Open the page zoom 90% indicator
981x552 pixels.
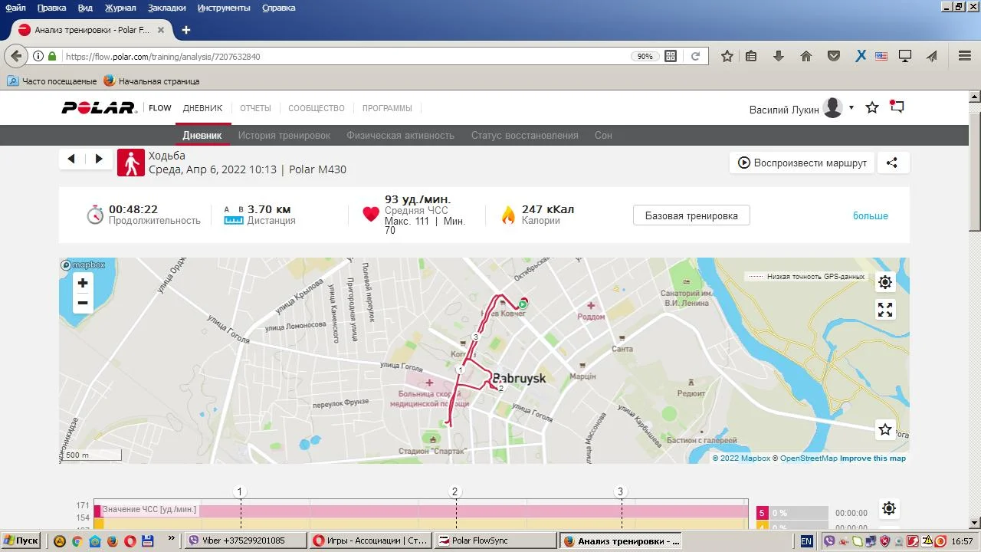pos(645,56)
